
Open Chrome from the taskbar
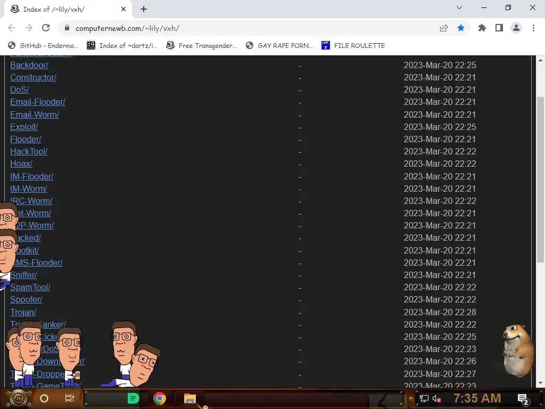point(160,398)
